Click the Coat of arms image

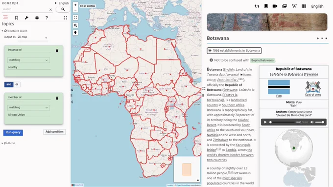click(x=313, y=87)
